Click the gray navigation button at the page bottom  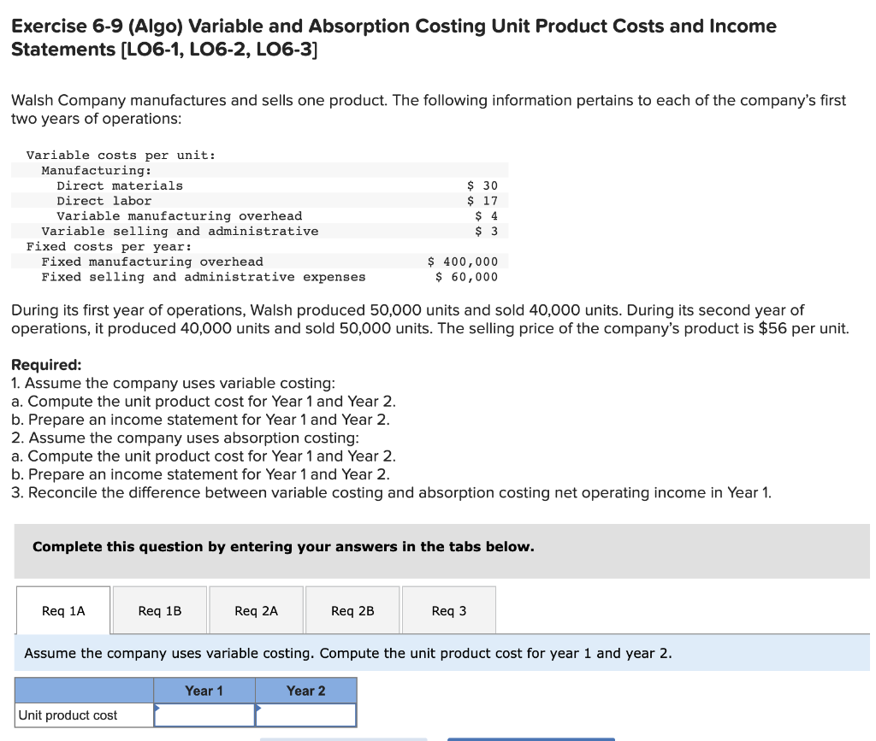[342, 737]
